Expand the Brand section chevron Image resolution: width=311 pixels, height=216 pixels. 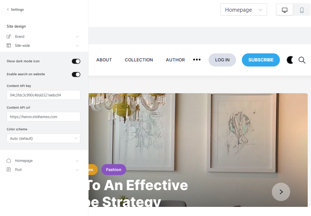click(x=77, y=37)
